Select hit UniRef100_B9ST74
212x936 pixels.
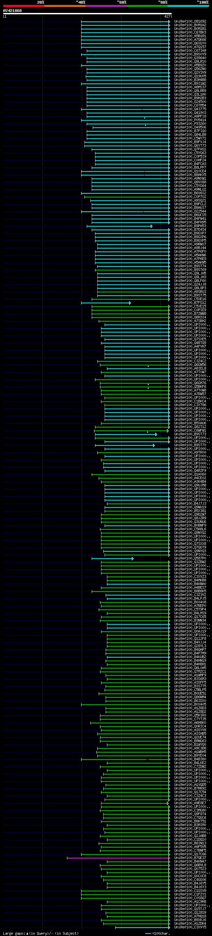point(190,266)
